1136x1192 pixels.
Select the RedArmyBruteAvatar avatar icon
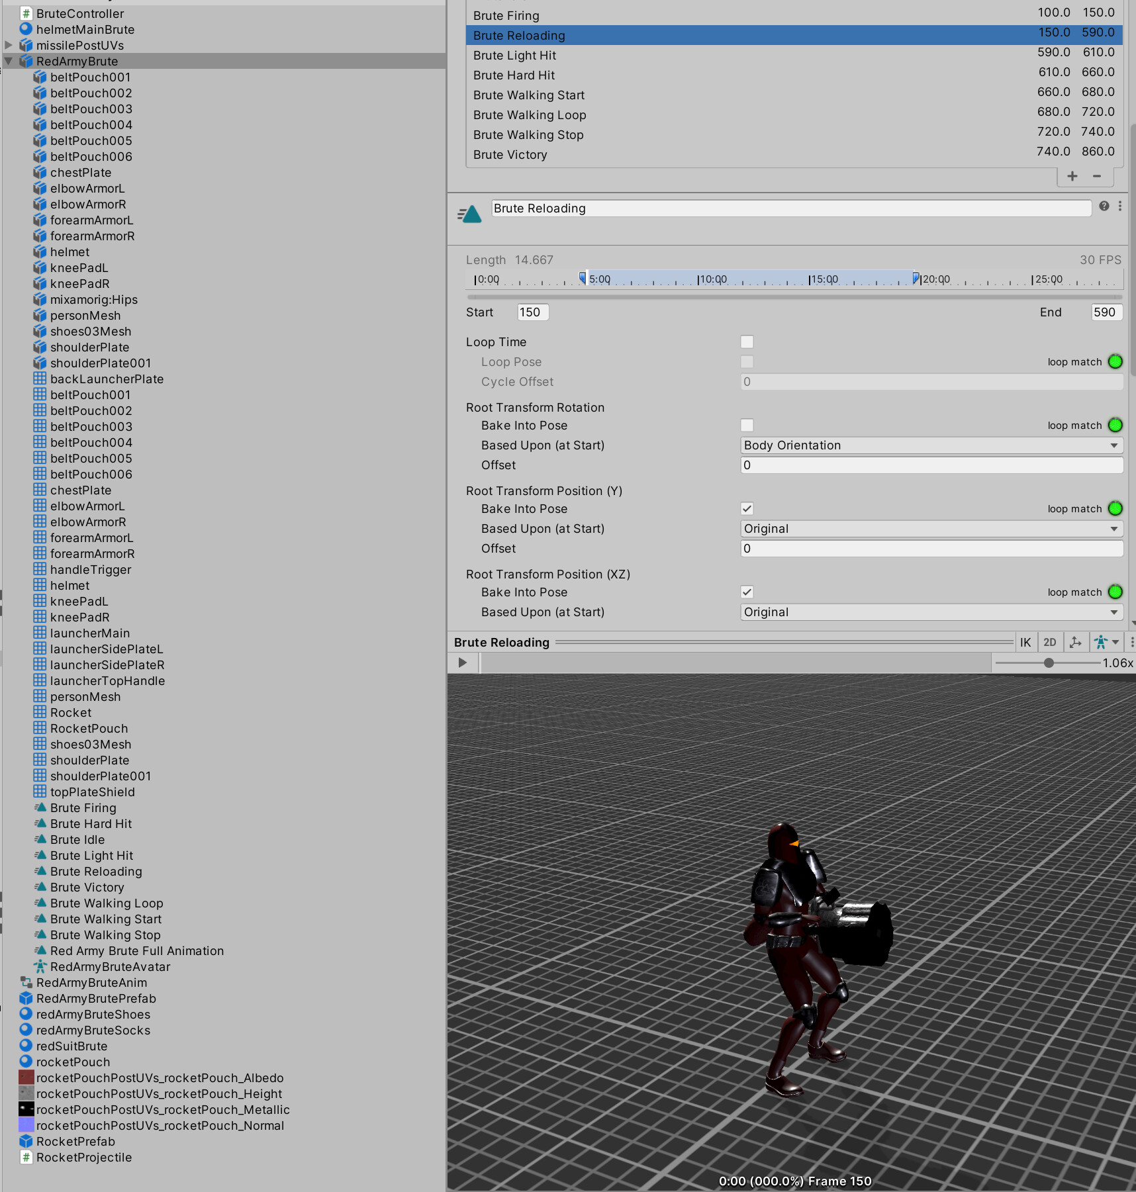(39, 966)
